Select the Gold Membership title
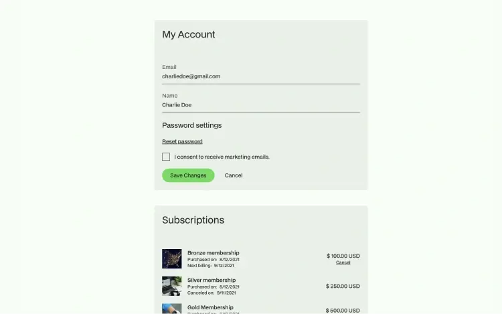The width and height of the screenshot is (502, 314). 210,307
